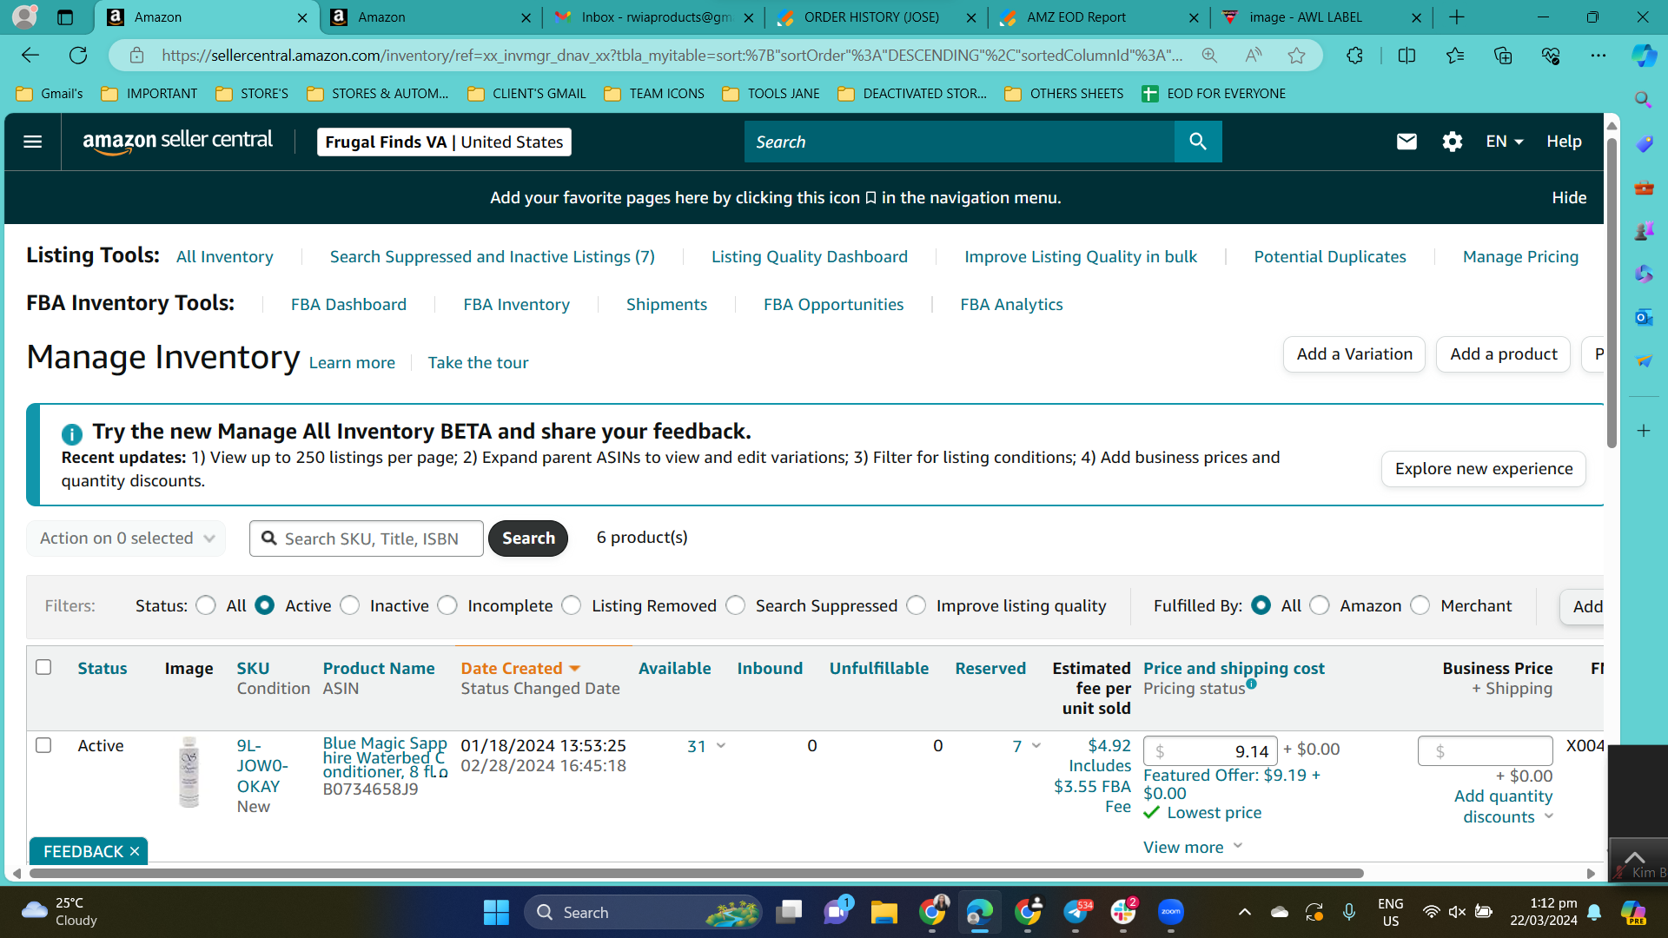The width and height of the screenshot is (1668, 938).
Task: Open Copilot icon in browser toolbar
Action: (x=1644, y=56)
